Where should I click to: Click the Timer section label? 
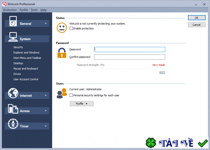[24, 126]
